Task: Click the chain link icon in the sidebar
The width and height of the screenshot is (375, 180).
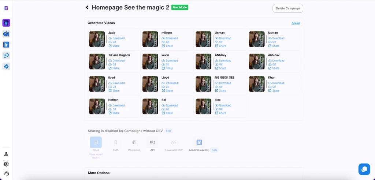Action: coord(6,55)
